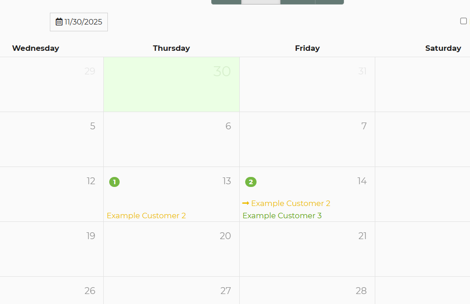Image resolution: width=470 pixels, height=304 pixels.
Task: Click the greyed-out day 31 cell
Action: [x=307, y=84]
